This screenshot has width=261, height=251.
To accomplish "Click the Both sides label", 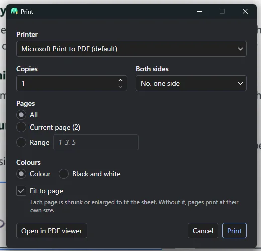I will 152,69.
